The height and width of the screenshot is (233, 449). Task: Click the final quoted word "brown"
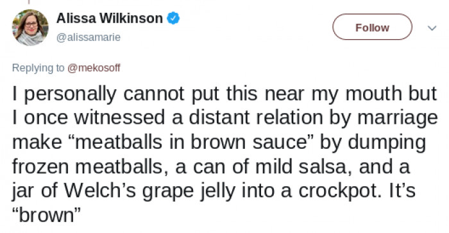(x=46, y=215)
